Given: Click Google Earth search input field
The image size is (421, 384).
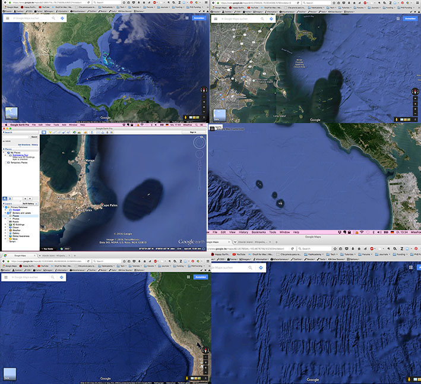Looking at the screenshot, I should tap(16, 137).
